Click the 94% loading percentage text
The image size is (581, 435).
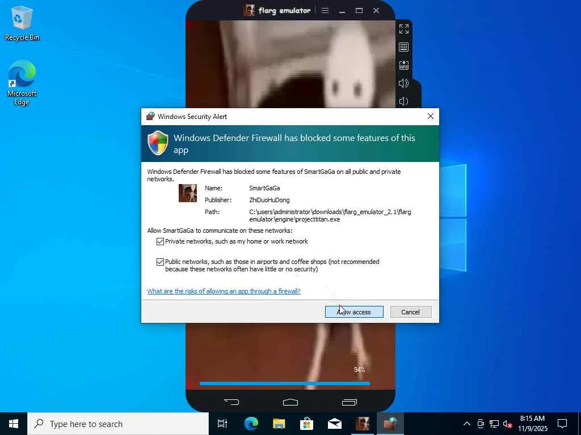pyautogui.click(x=359, y=369)
